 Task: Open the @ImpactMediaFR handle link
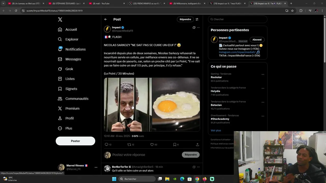[x=123, y=31]
